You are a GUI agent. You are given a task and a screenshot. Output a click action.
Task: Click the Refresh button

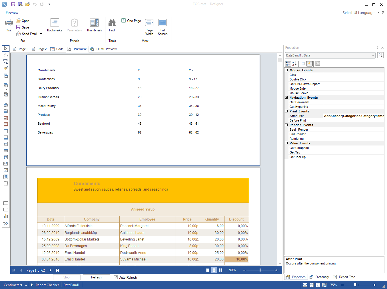point(96,277)
